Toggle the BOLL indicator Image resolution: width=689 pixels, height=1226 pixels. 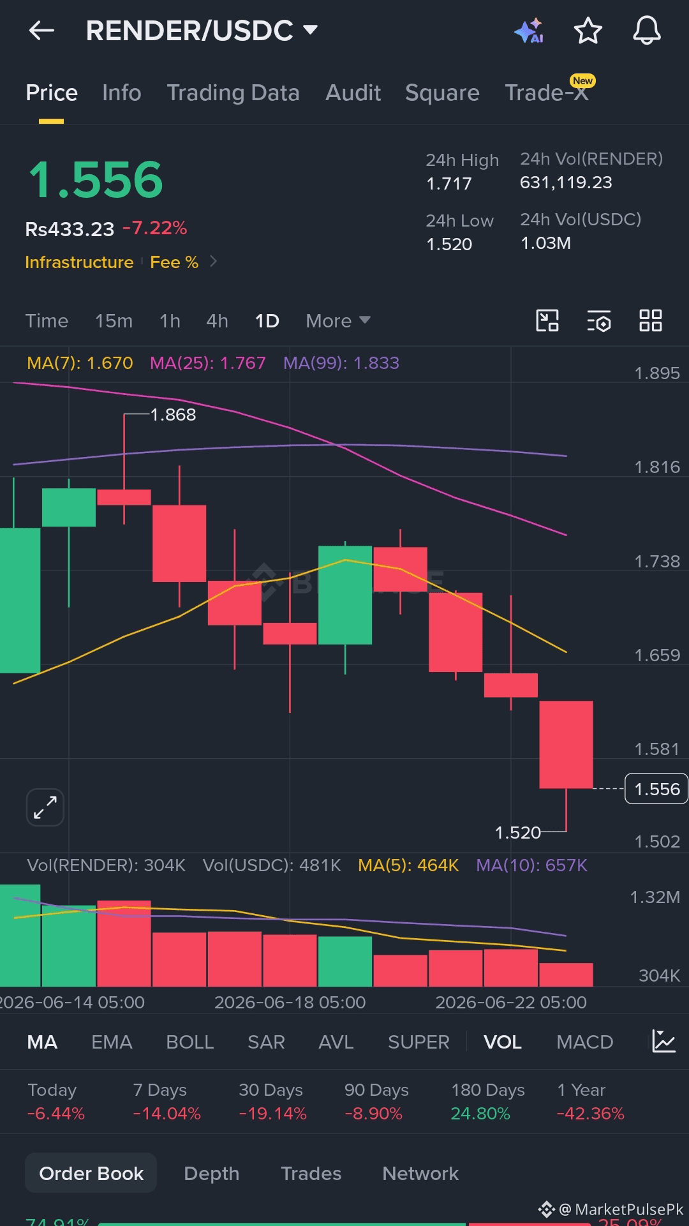190,1042
